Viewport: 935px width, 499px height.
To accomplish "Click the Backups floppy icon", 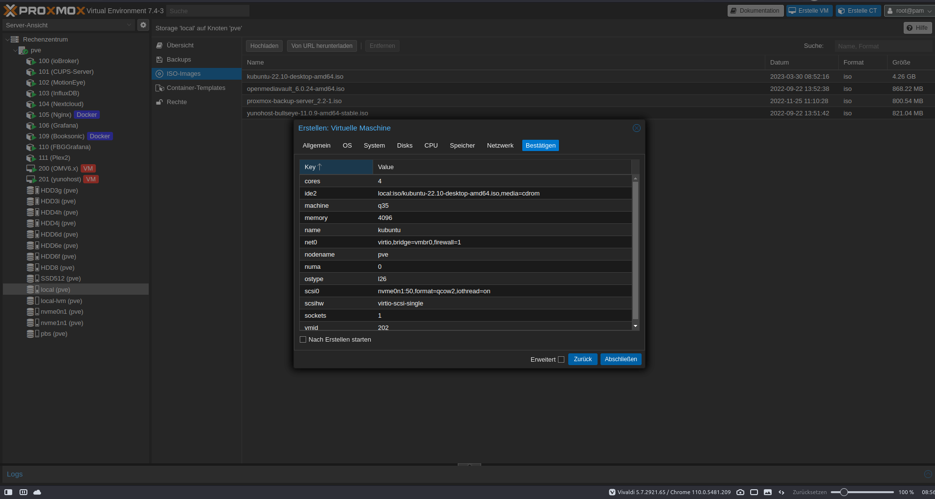I will (x=159, y=60).
